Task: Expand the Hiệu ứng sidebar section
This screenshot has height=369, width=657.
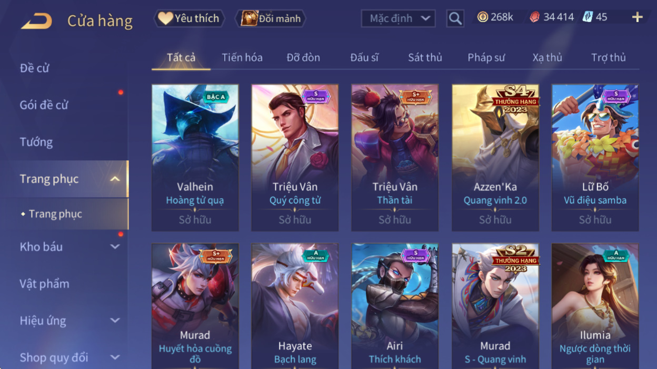Action: pos(115,320)
